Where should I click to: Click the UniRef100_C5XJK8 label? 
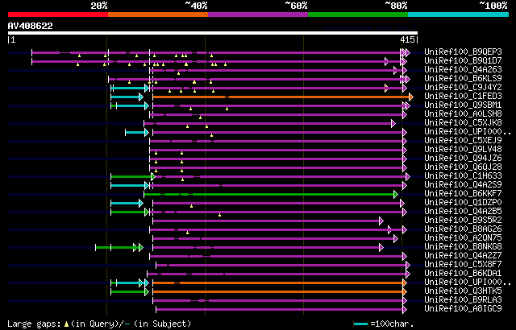coord(463,123)
